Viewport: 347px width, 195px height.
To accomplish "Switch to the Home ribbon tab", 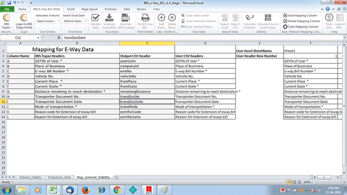I will click(x=22, y=9).
